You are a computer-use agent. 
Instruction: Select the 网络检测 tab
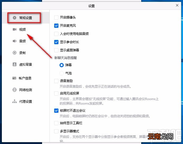pos(26,90)
